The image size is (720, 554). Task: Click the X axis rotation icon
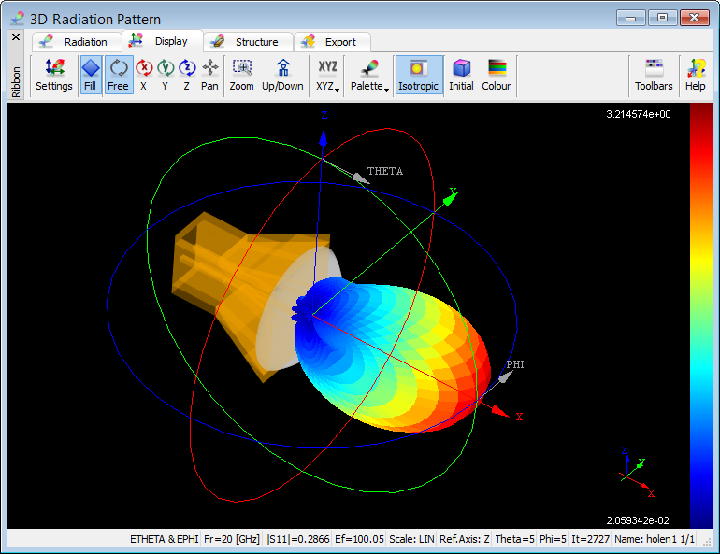(144, 75)
